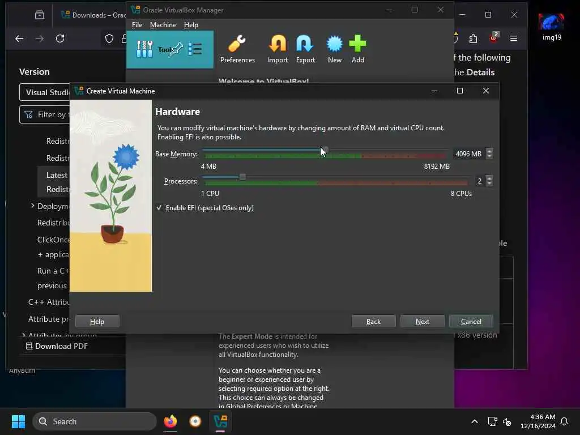580x435 pixels.
Task: Click the Filter by title field
Action: point(44,114)
